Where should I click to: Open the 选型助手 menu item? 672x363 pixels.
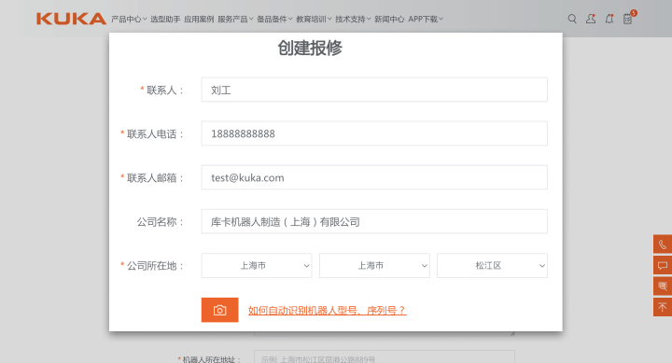(x=165, y=19)
